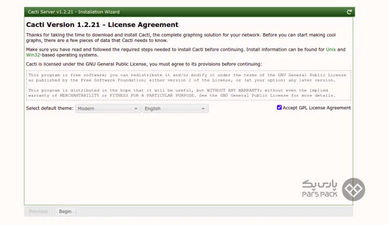Viewport: 389px width, 225px height.
Task: Click the refresh icon in the wizard header
Action: [349, 12]
